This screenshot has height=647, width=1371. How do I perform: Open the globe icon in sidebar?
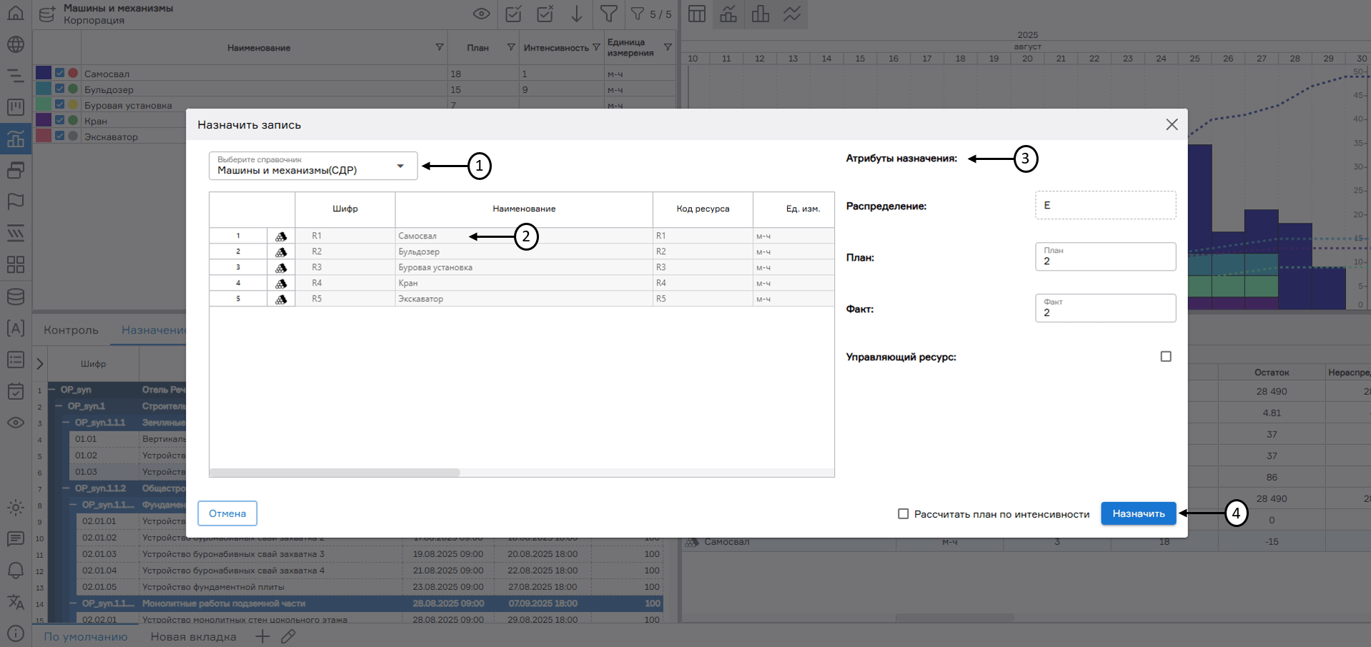15,44
